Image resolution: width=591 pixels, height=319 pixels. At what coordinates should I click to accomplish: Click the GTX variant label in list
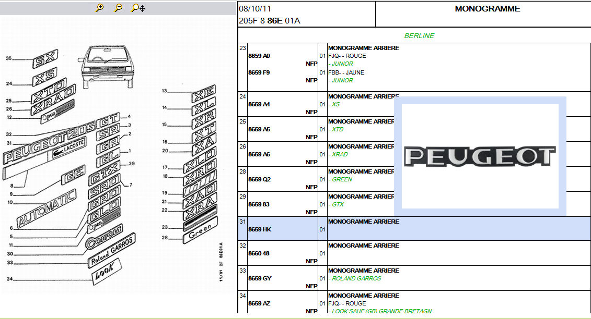pyautogui.click(x=338, y=204)
